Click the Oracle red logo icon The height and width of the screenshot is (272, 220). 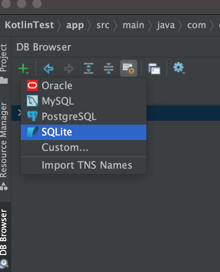(x=32, y=85)
